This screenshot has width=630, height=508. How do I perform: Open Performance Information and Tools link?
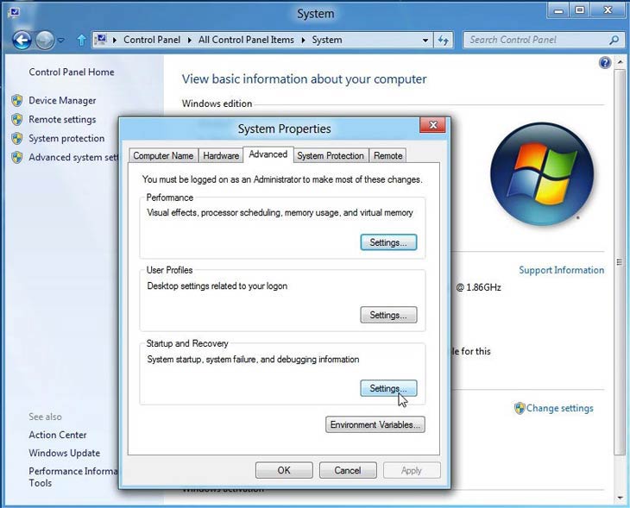pyautogui.click(x=73, y=477)
